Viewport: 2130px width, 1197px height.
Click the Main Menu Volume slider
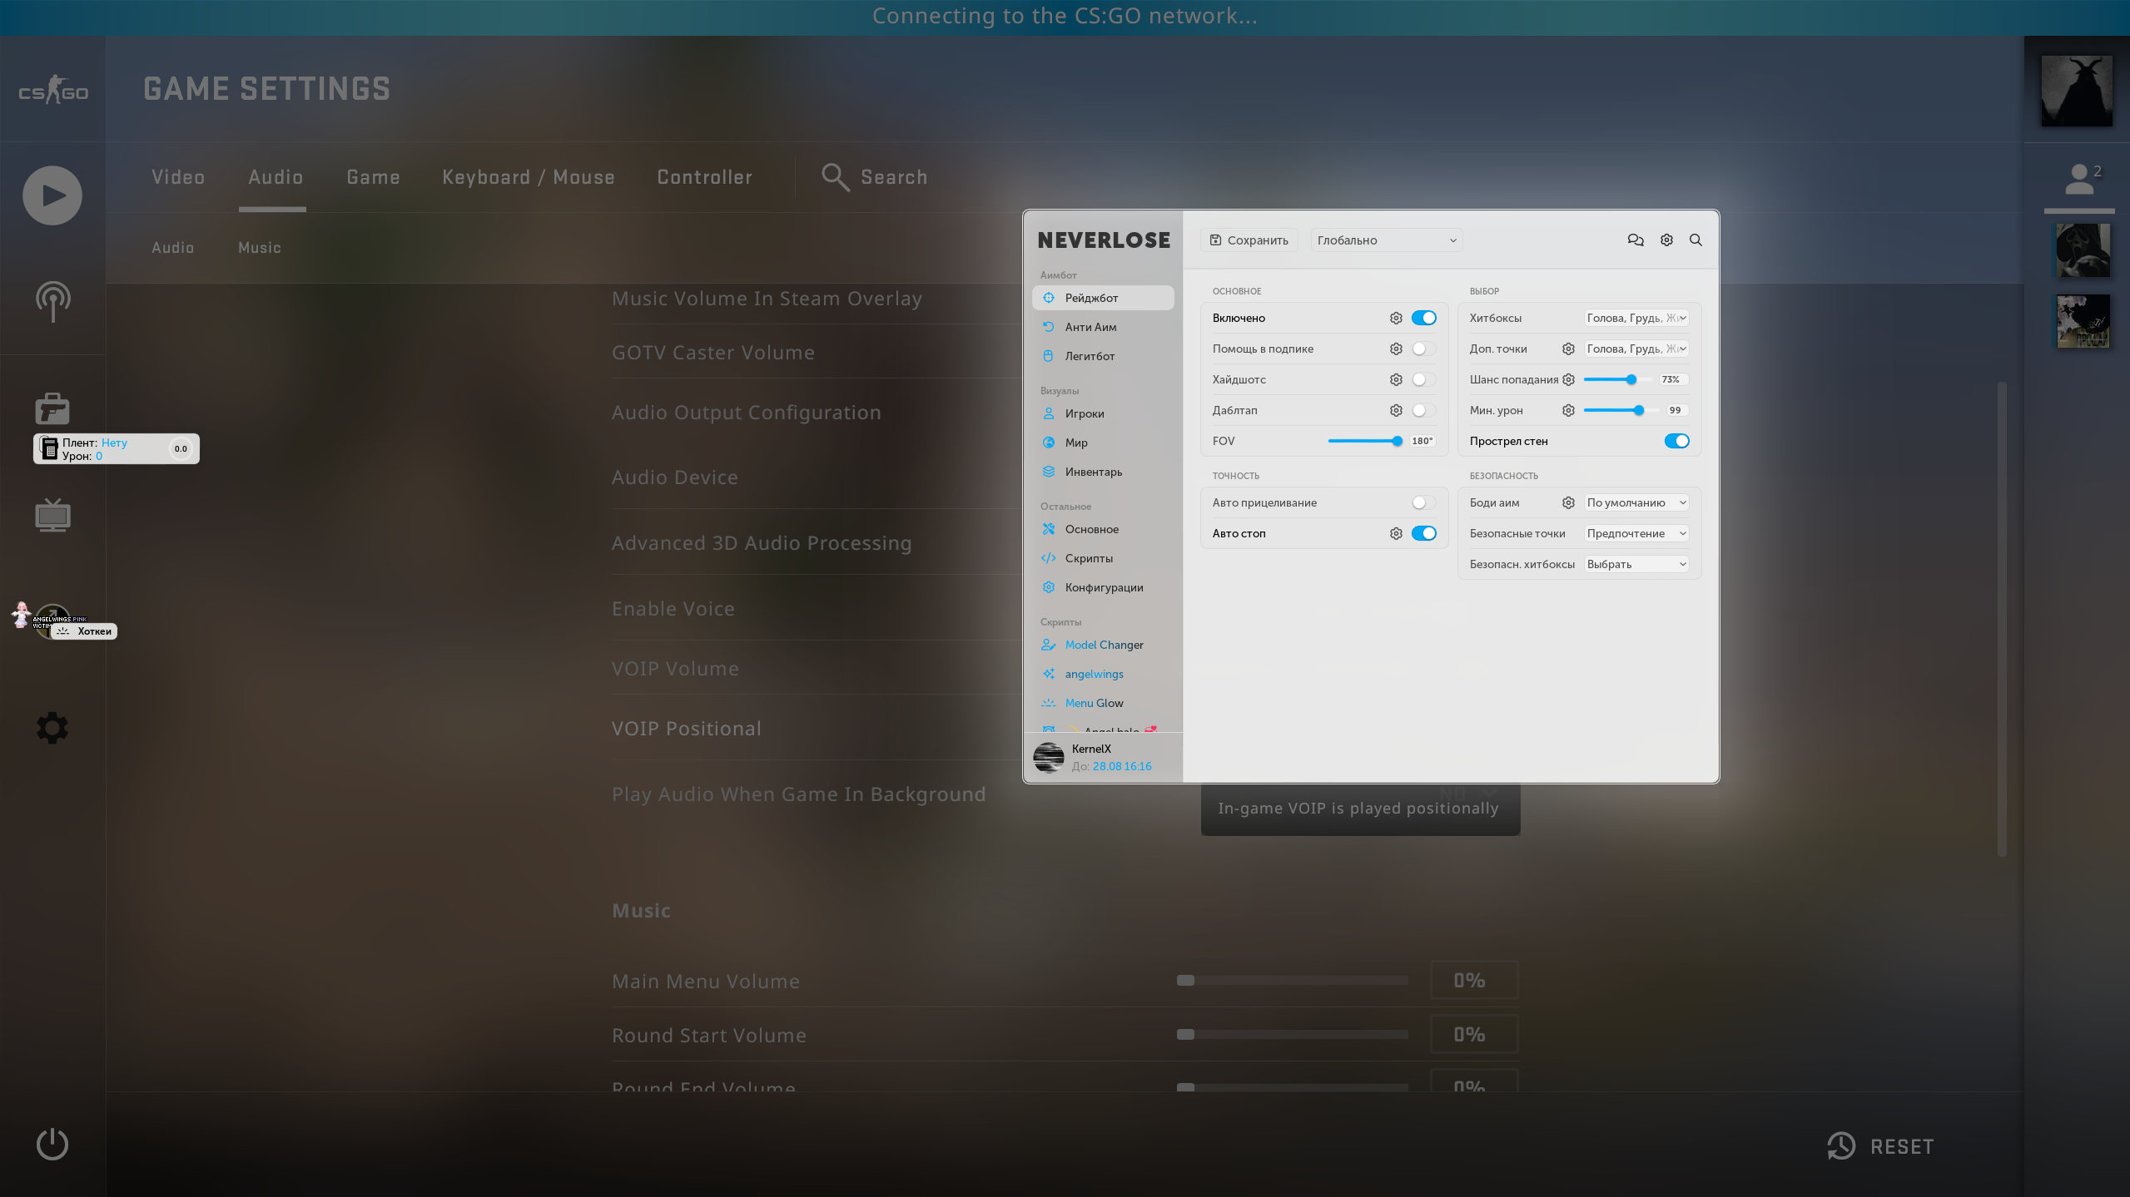click(1293, 981)
